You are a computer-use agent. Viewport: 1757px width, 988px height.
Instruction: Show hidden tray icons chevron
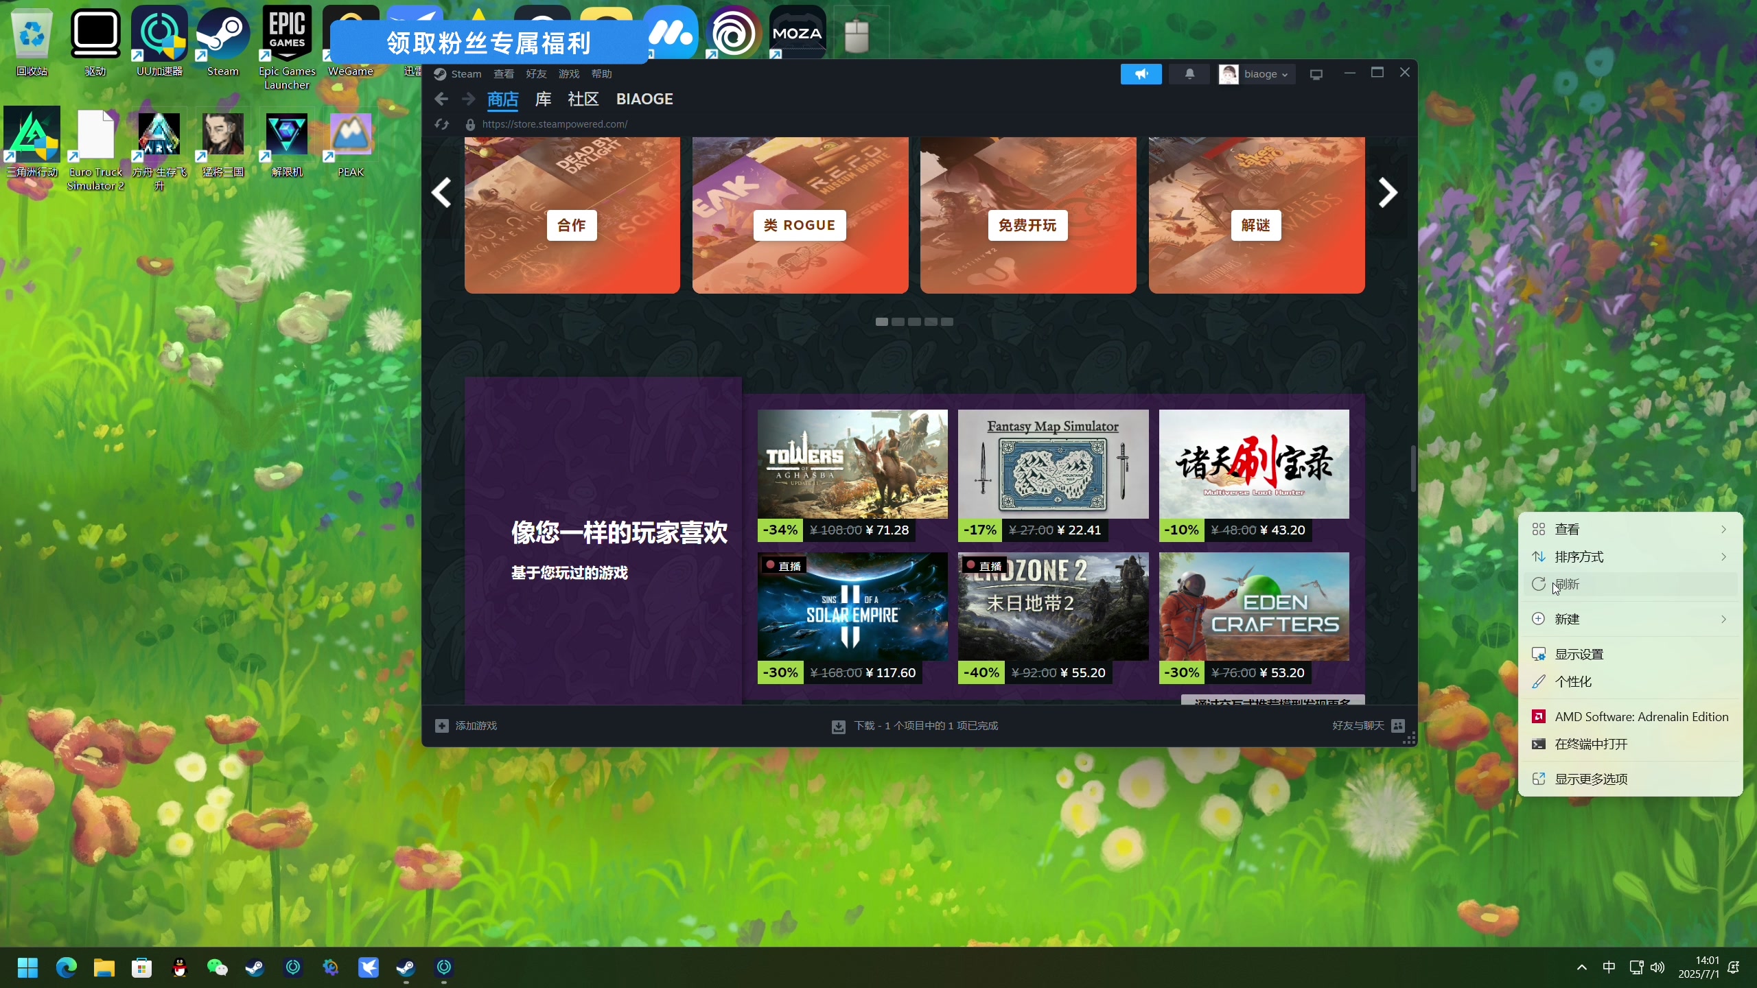pos(1581,967)
